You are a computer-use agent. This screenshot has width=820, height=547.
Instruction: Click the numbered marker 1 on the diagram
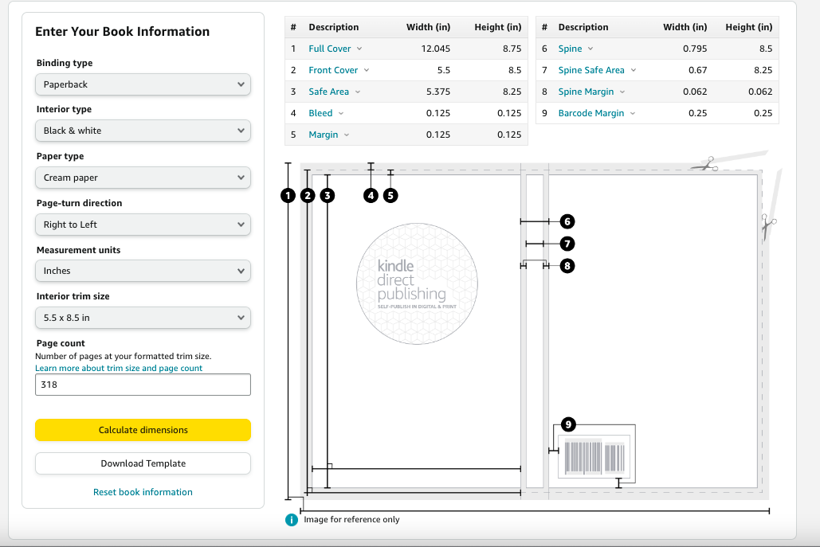click(288, 195)
